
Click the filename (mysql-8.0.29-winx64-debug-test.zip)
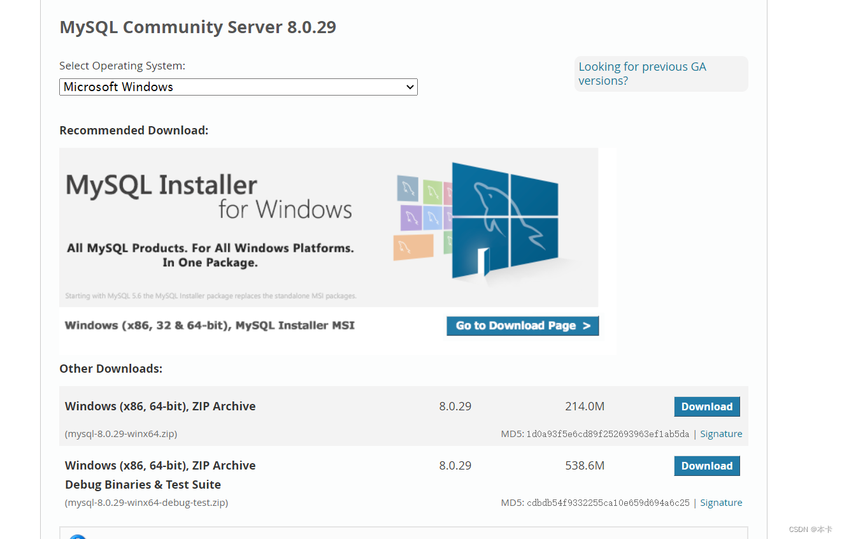[x=146, y=503]
